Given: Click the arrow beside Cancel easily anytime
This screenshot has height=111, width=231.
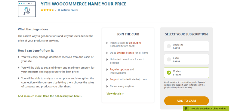Looking at the screenshot, I should [x=107, y=86].
